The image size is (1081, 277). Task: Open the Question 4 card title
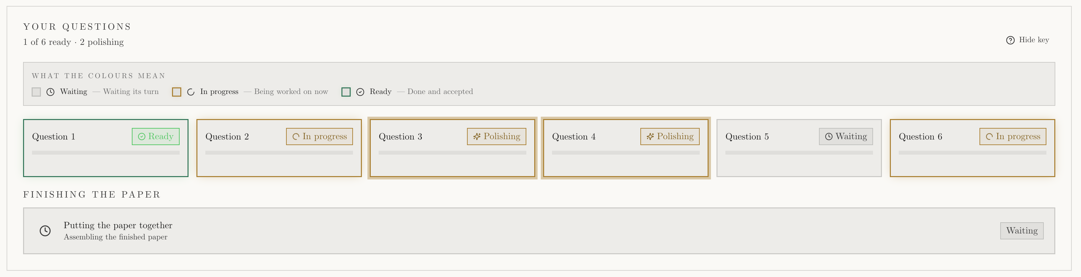pos(574,137)
